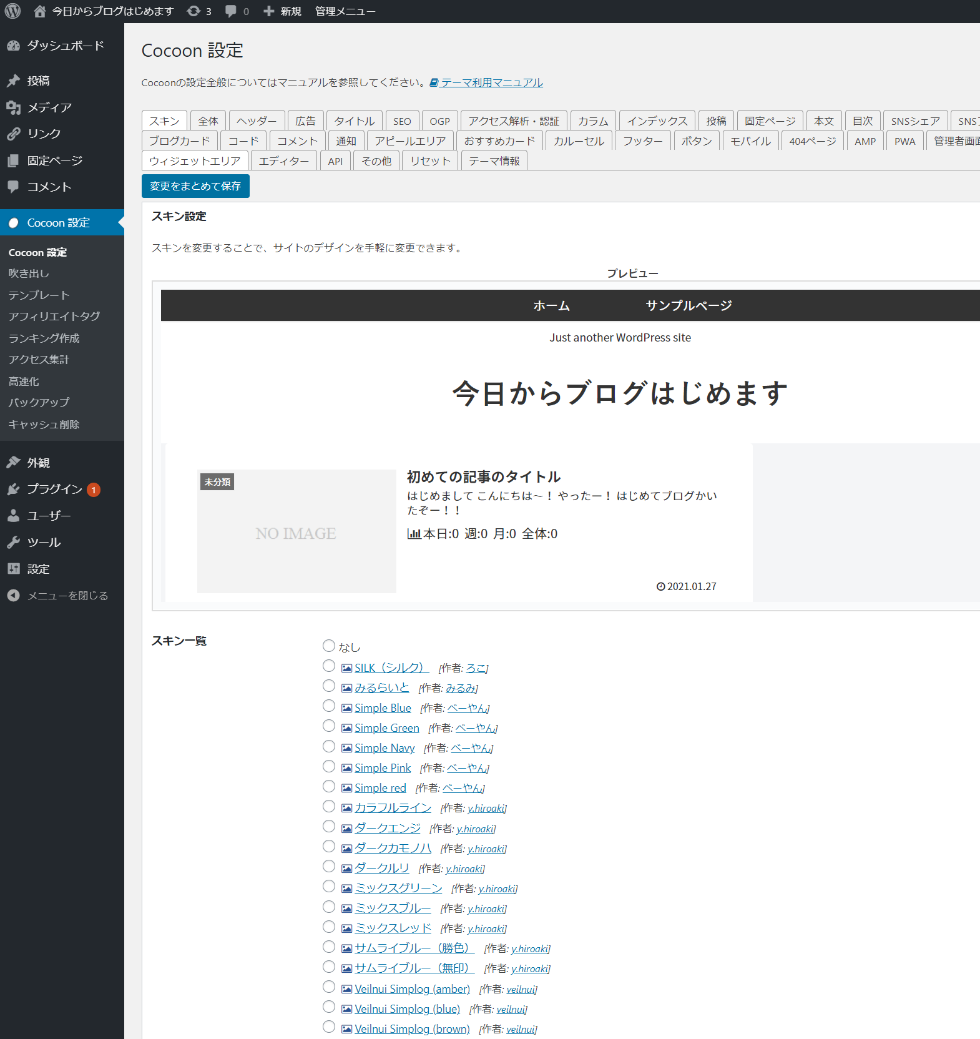Click image icon beside ミックスグリーン skin
Viewport: 980px width, 1039px height.
point(347,889)
